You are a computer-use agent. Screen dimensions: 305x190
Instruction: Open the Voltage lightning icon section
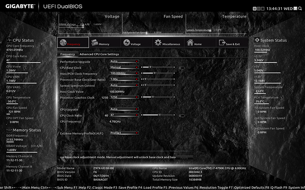[132, 43]
